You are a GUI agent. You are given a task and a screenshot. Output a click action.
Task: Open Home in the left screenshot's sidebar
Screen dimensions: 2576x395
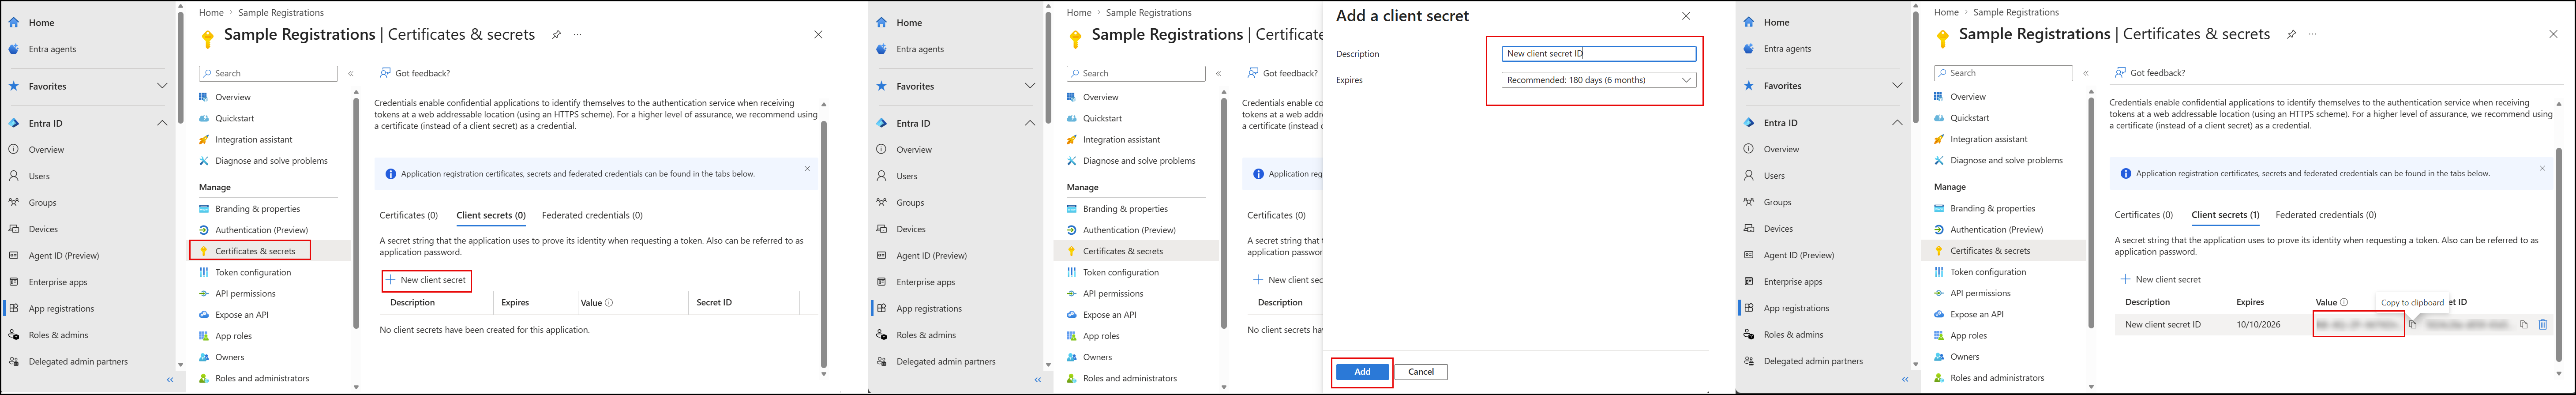click(x=41, y=22)
